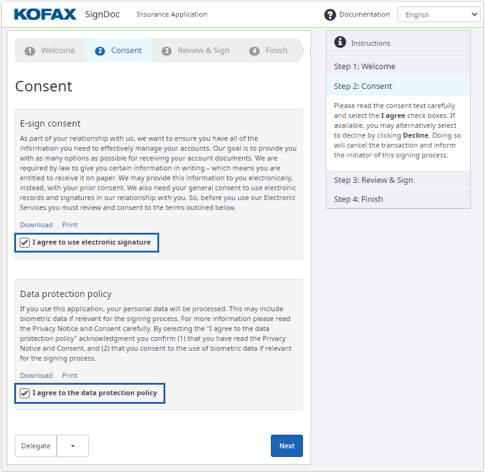Click the step 2 Consent number badge

pyautogui.click(x=100, y=51)
